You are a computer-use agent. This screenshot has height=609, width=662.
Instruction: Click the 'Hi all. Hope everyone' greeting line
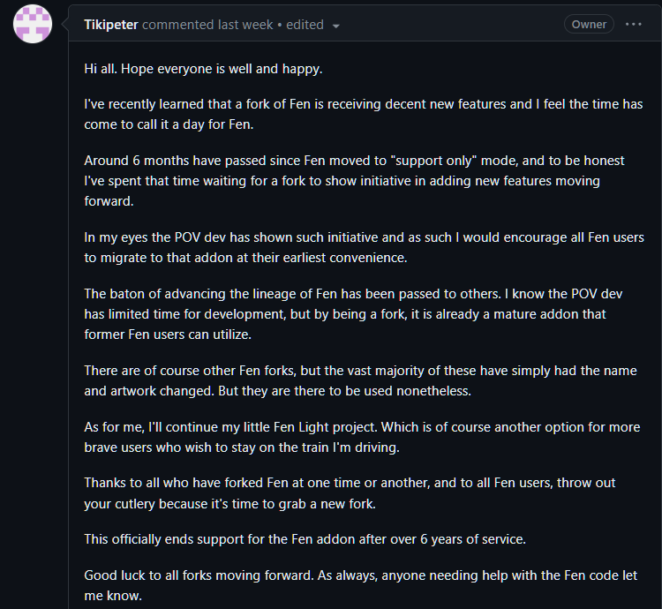click(x=203, y=69)
